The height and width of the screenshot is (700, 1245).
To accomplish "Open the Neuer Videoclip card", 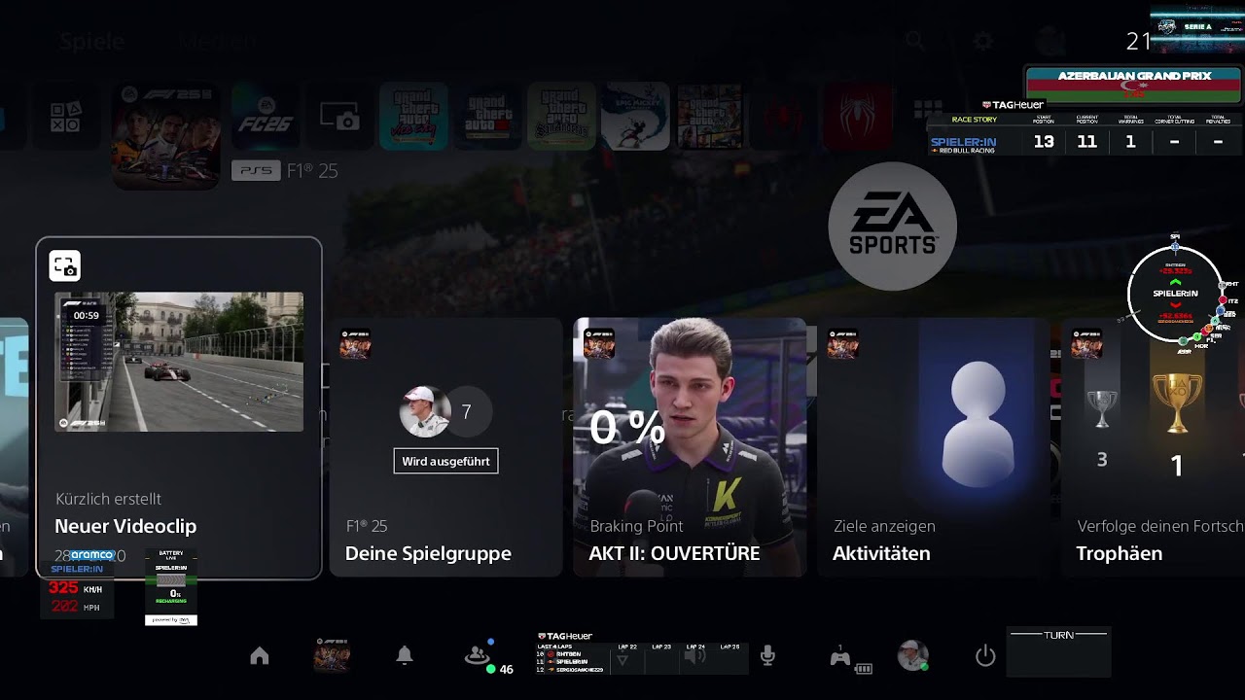I will [179, 407].
